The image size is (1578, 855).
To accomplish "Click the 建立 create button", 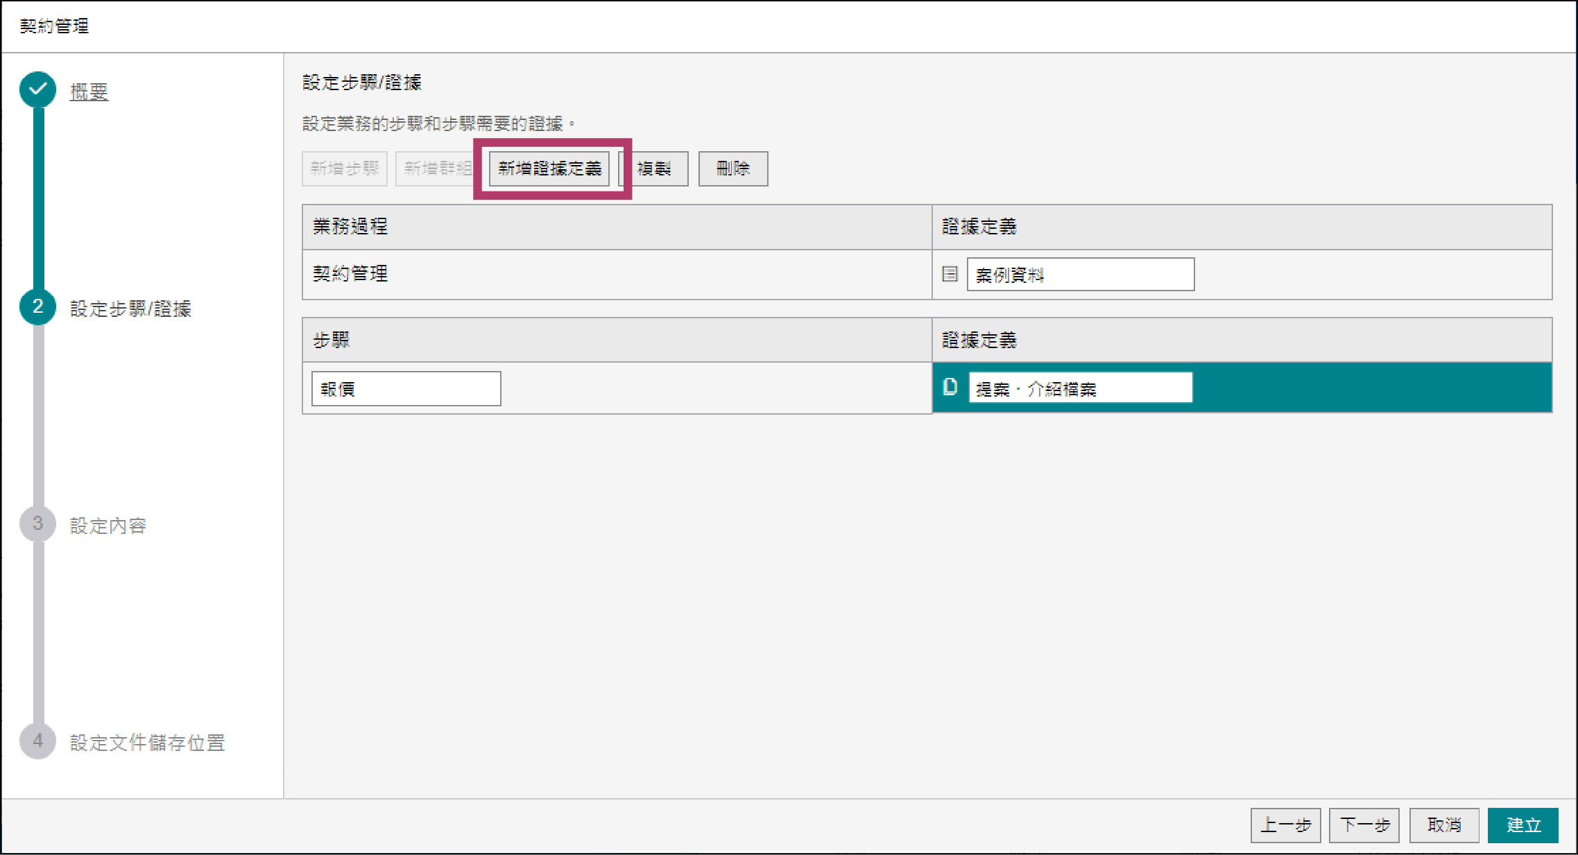I will [1523, 824].
